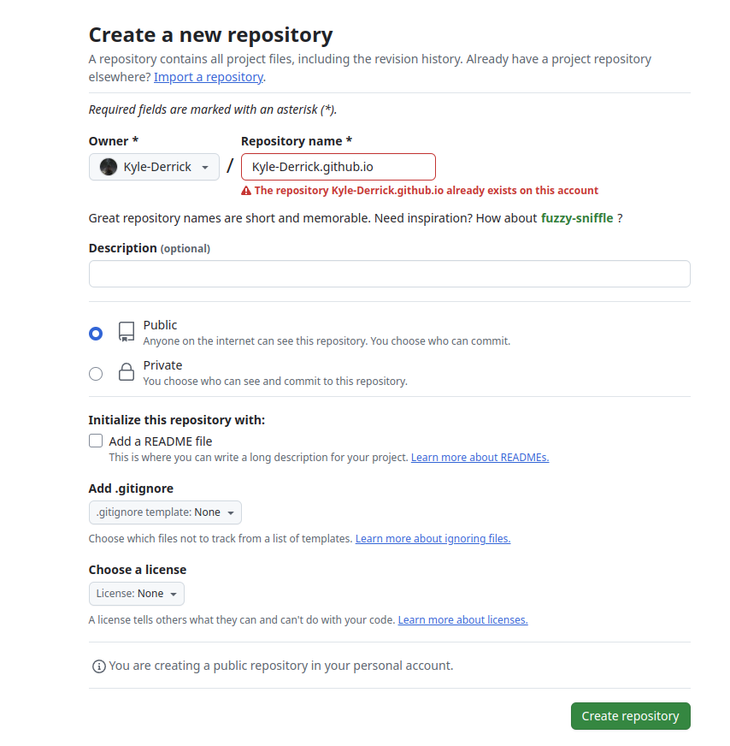The image size is (730, 746).
Task: Open Learn more about licenses link
Action: tap(462, 620)
